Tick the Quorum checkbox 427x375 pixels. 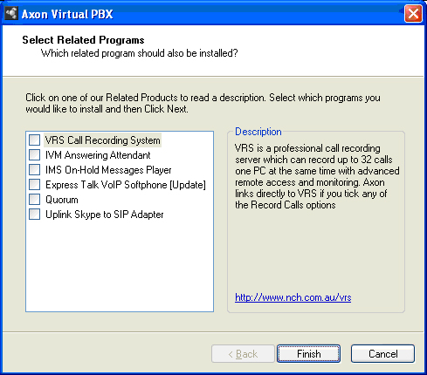coord(34,200)
